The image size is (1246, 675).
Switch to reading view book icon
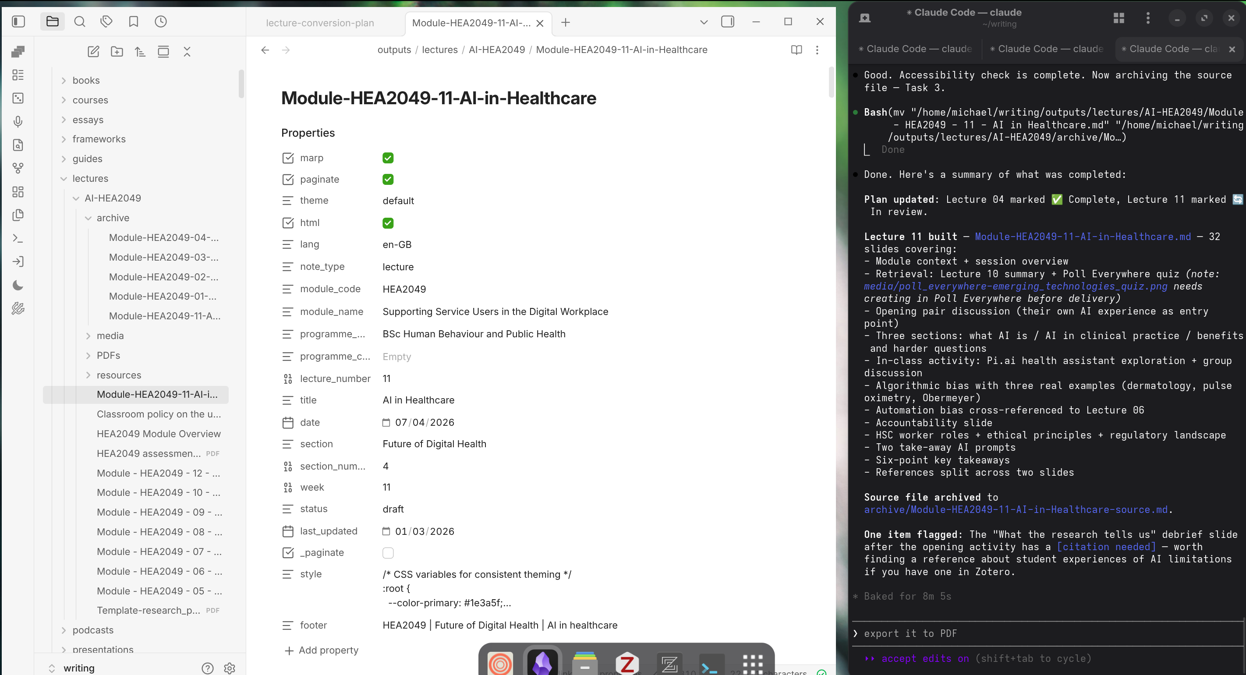(796, 50)
